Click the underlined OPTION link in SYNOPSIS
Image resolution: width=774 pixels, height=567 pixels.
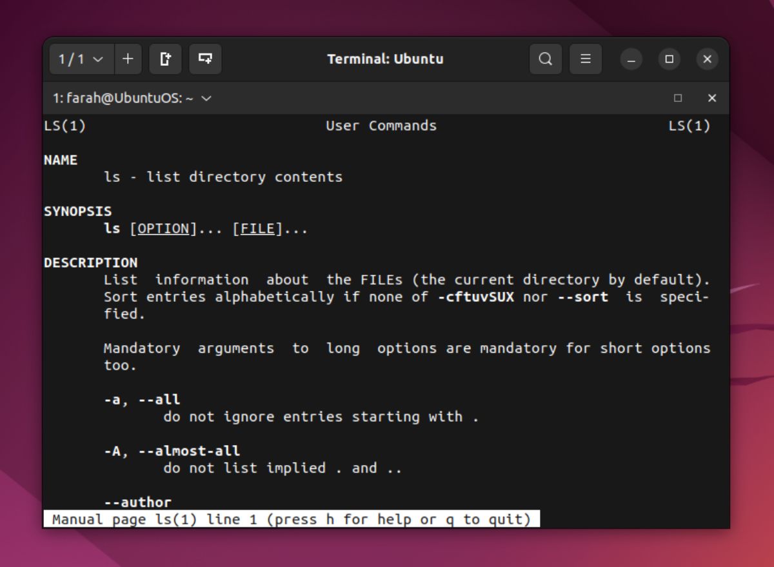pos(164,228)
